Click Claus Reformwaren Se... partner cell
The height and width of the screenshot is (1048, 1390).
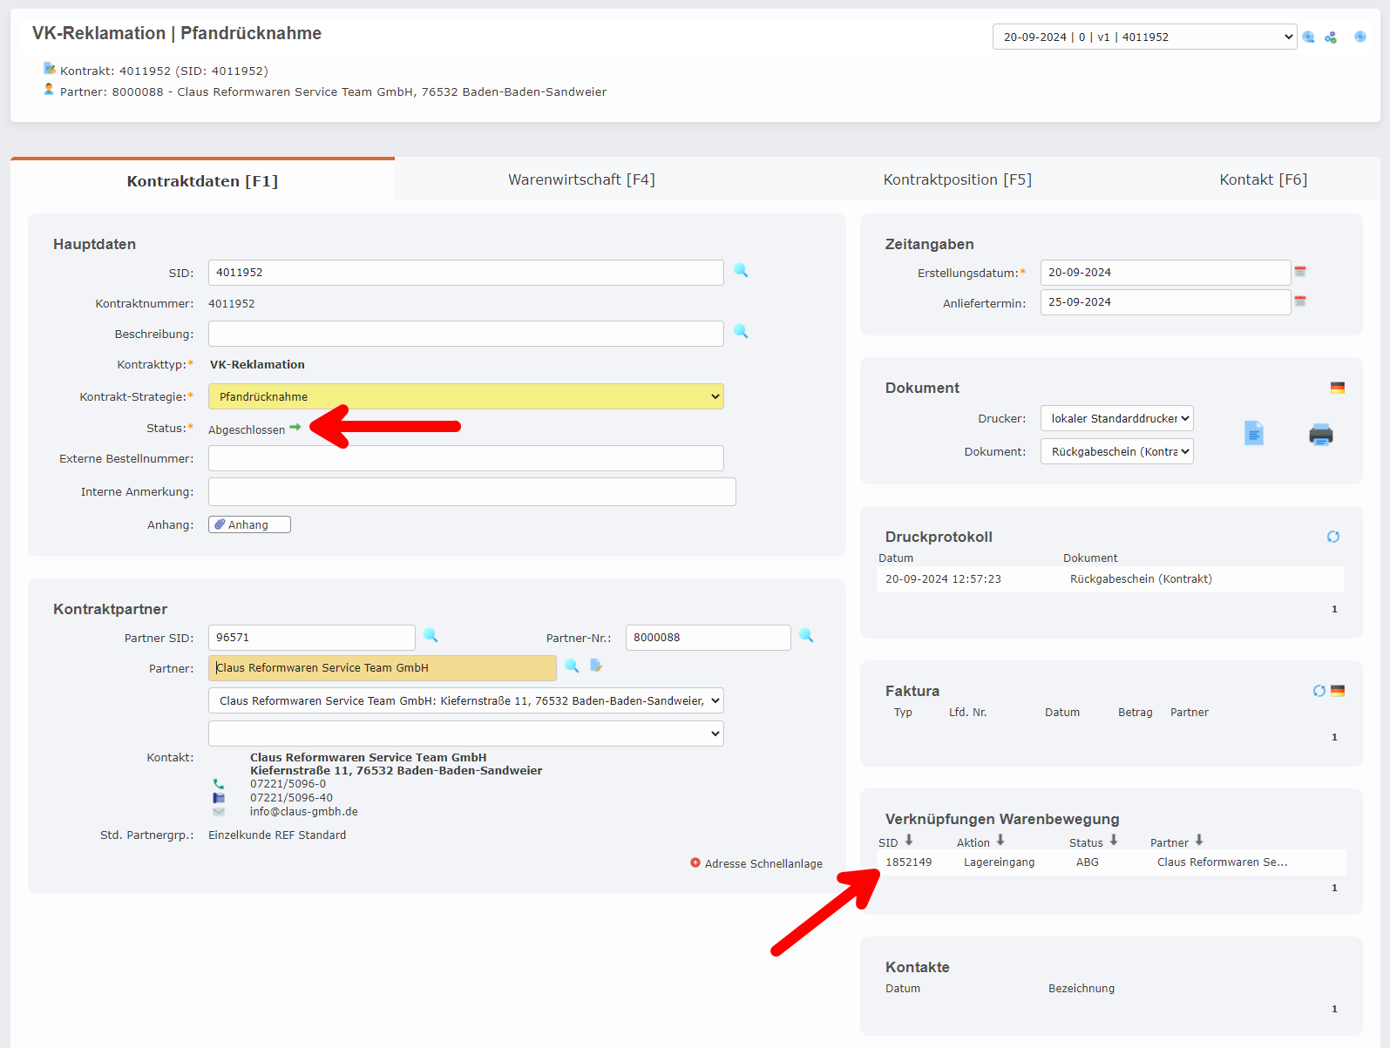(1222, 862)
